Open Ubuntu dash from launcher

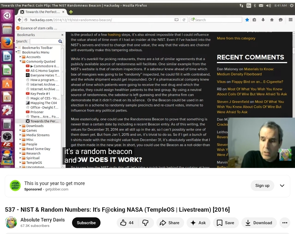(x=7, y=15)
